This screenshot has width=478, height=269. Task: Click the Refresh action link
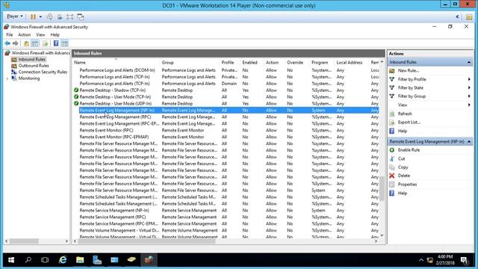pos(405,114)
